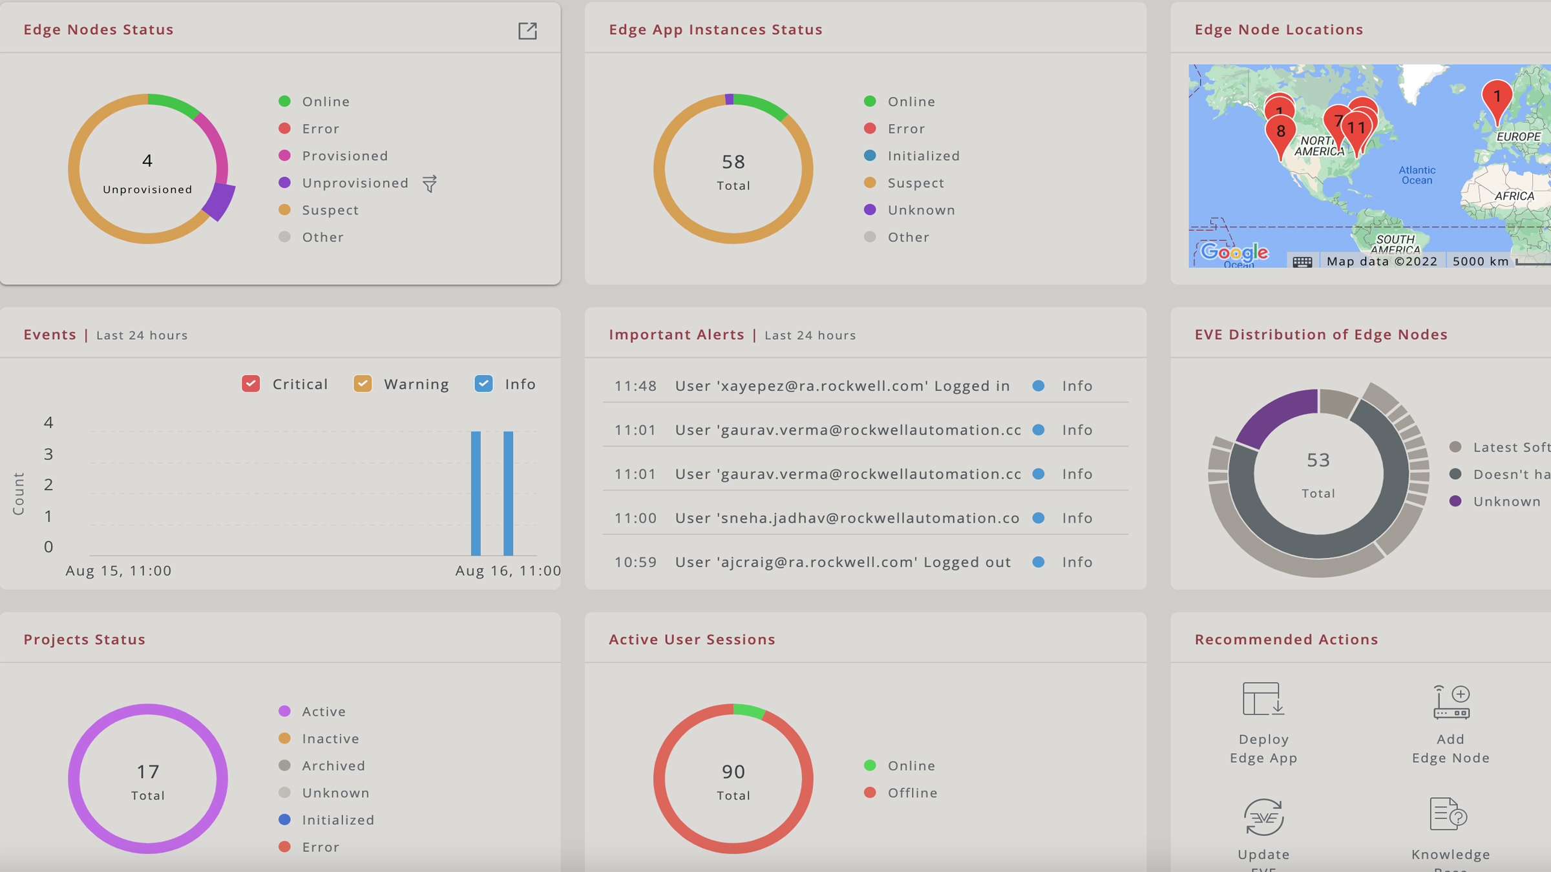1551x872 pixels.
Task: Click the filter icon next to Unprovisioned
Action: (x=430, y=183)
